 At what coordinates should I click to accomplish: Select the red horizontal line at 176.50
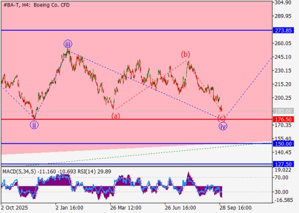pyautogui.click(x=136, y=119)
